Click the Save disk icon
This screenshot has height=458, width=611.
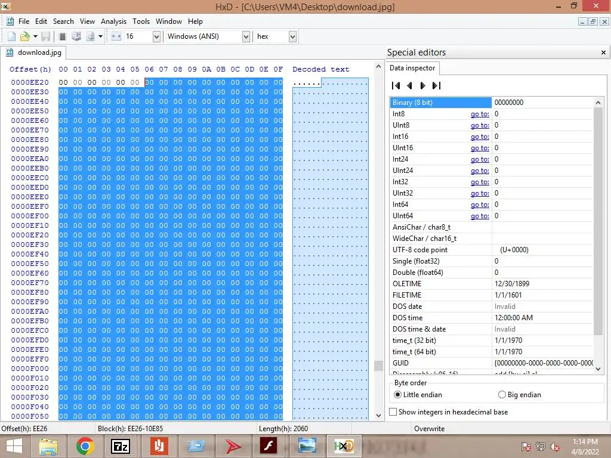(45, 36)
